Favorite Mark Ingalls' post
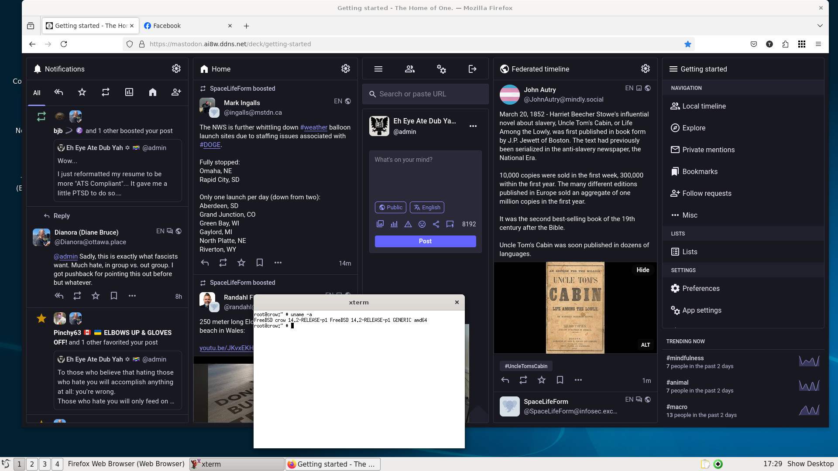 click(241, 263)
